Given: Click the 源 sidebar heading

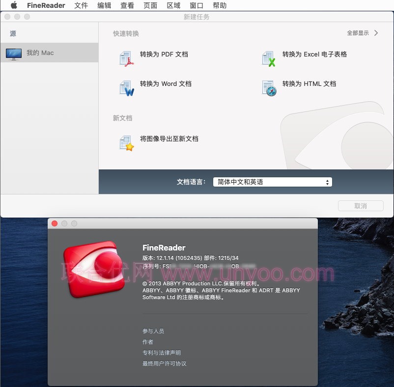Looking at the screenshot, I should (x=13, y=34).
